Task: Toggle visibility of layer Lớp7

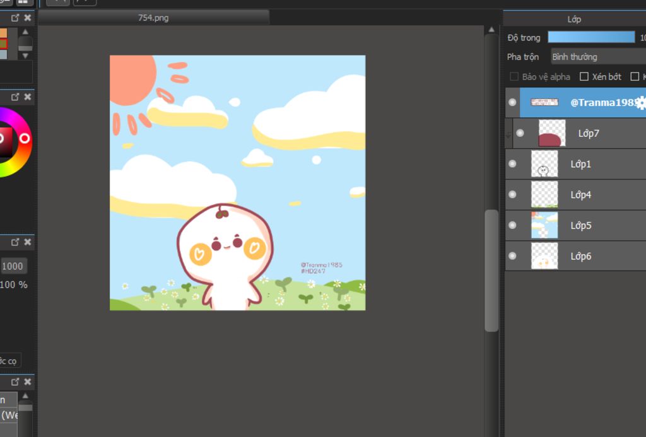Action: click(520, 133)
